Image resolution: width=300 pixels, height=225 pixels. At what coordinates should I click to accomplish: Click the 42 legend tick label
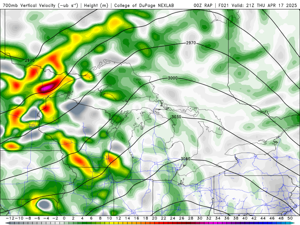254,218
